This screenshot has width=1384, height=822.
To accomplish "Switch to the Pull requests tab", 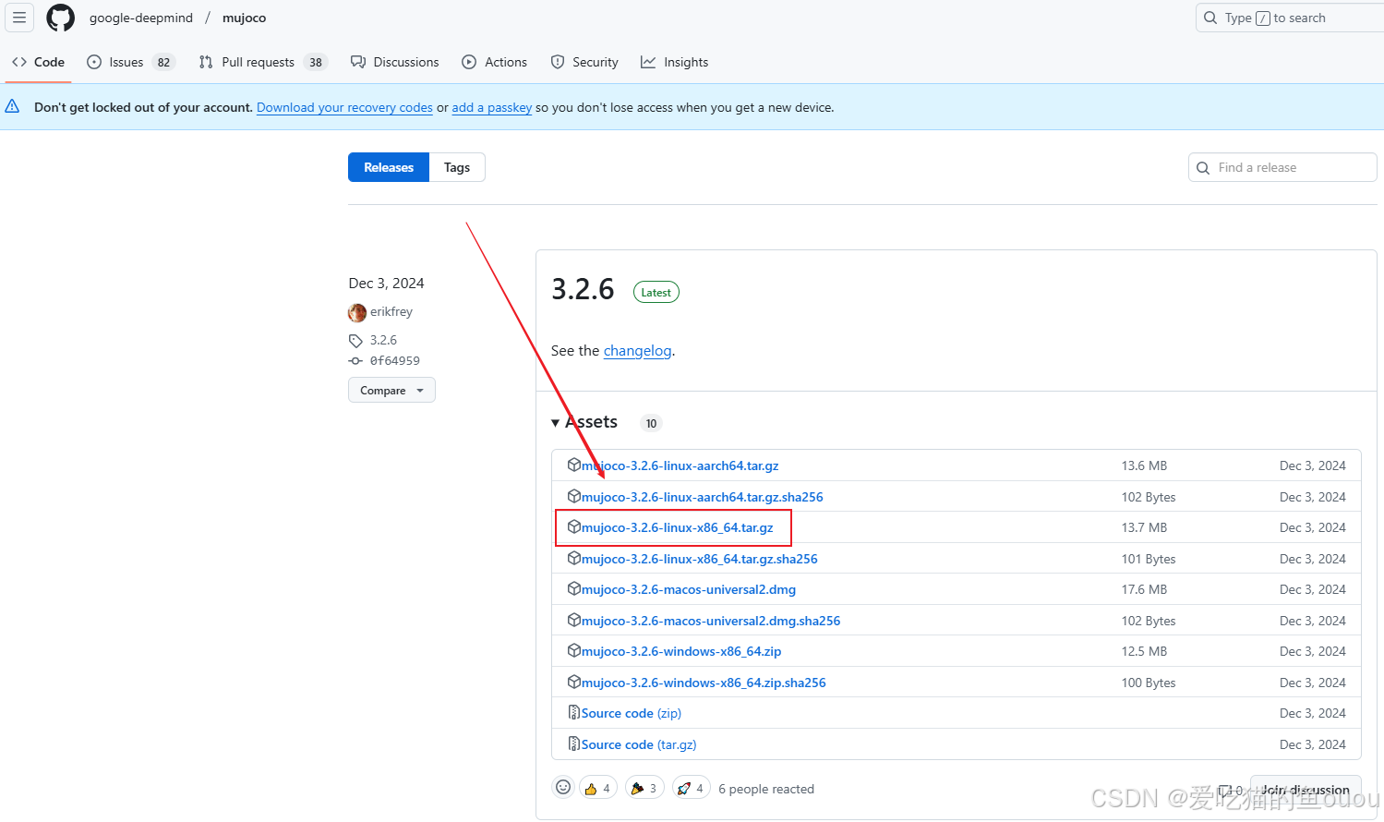I will pyautogui.click(x=263, y=62).
